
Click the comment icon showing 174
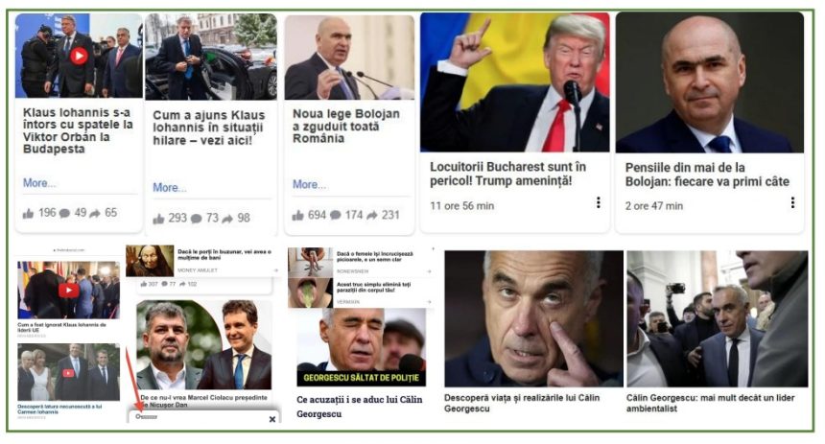(336, 215)
